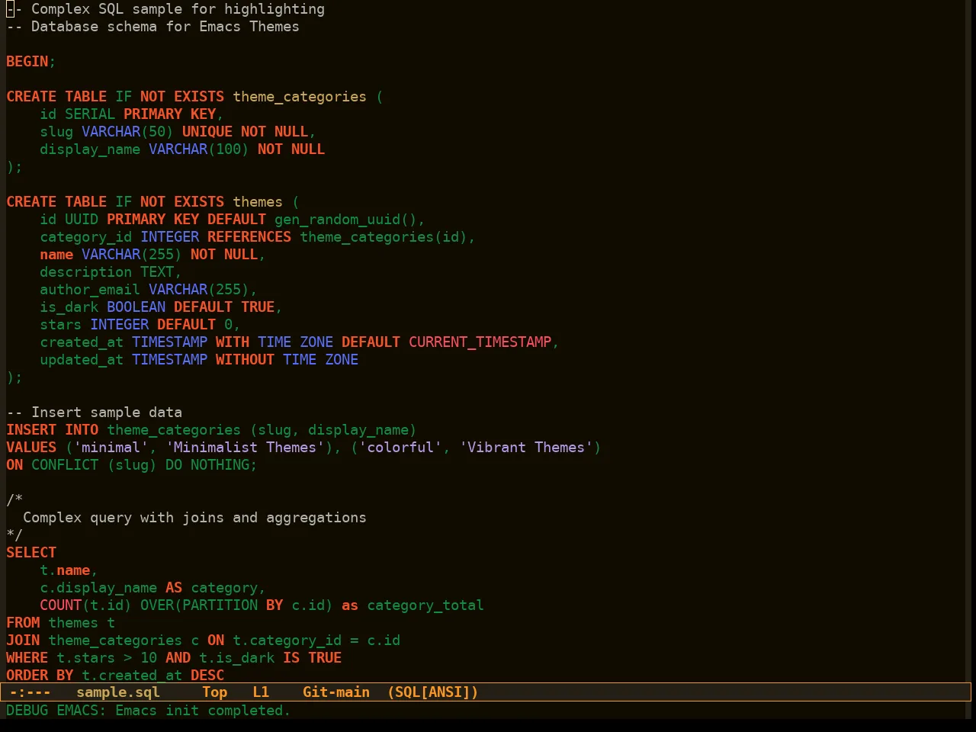Click the description column name
Viewport: 976px width, 732px height.
pos(85,272)
